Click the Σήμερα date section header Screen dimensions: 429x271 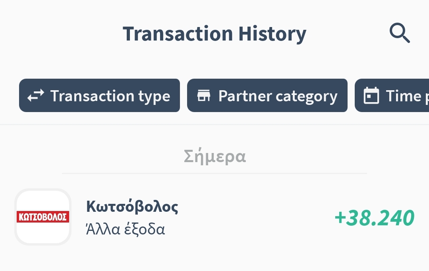pyautogui.click(x=215, y=157)
